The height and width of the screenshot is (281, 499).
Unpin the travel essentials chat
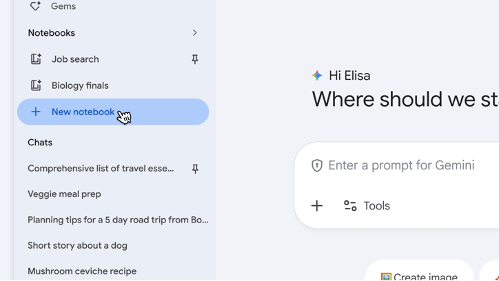[x=195, y=168]
